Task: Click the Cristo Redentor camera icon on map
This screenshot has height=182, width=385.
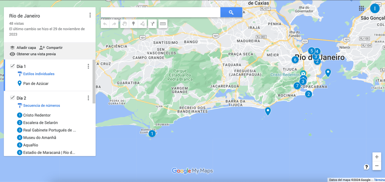Action: tap(303, 74)
